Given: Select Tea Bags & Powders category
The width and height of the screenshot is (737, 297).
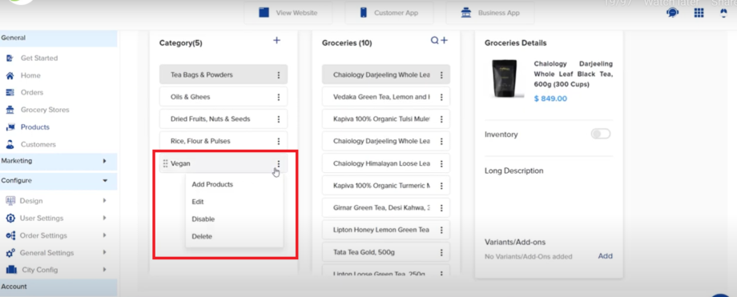Looking at the screenshot, I should [224, 74].
